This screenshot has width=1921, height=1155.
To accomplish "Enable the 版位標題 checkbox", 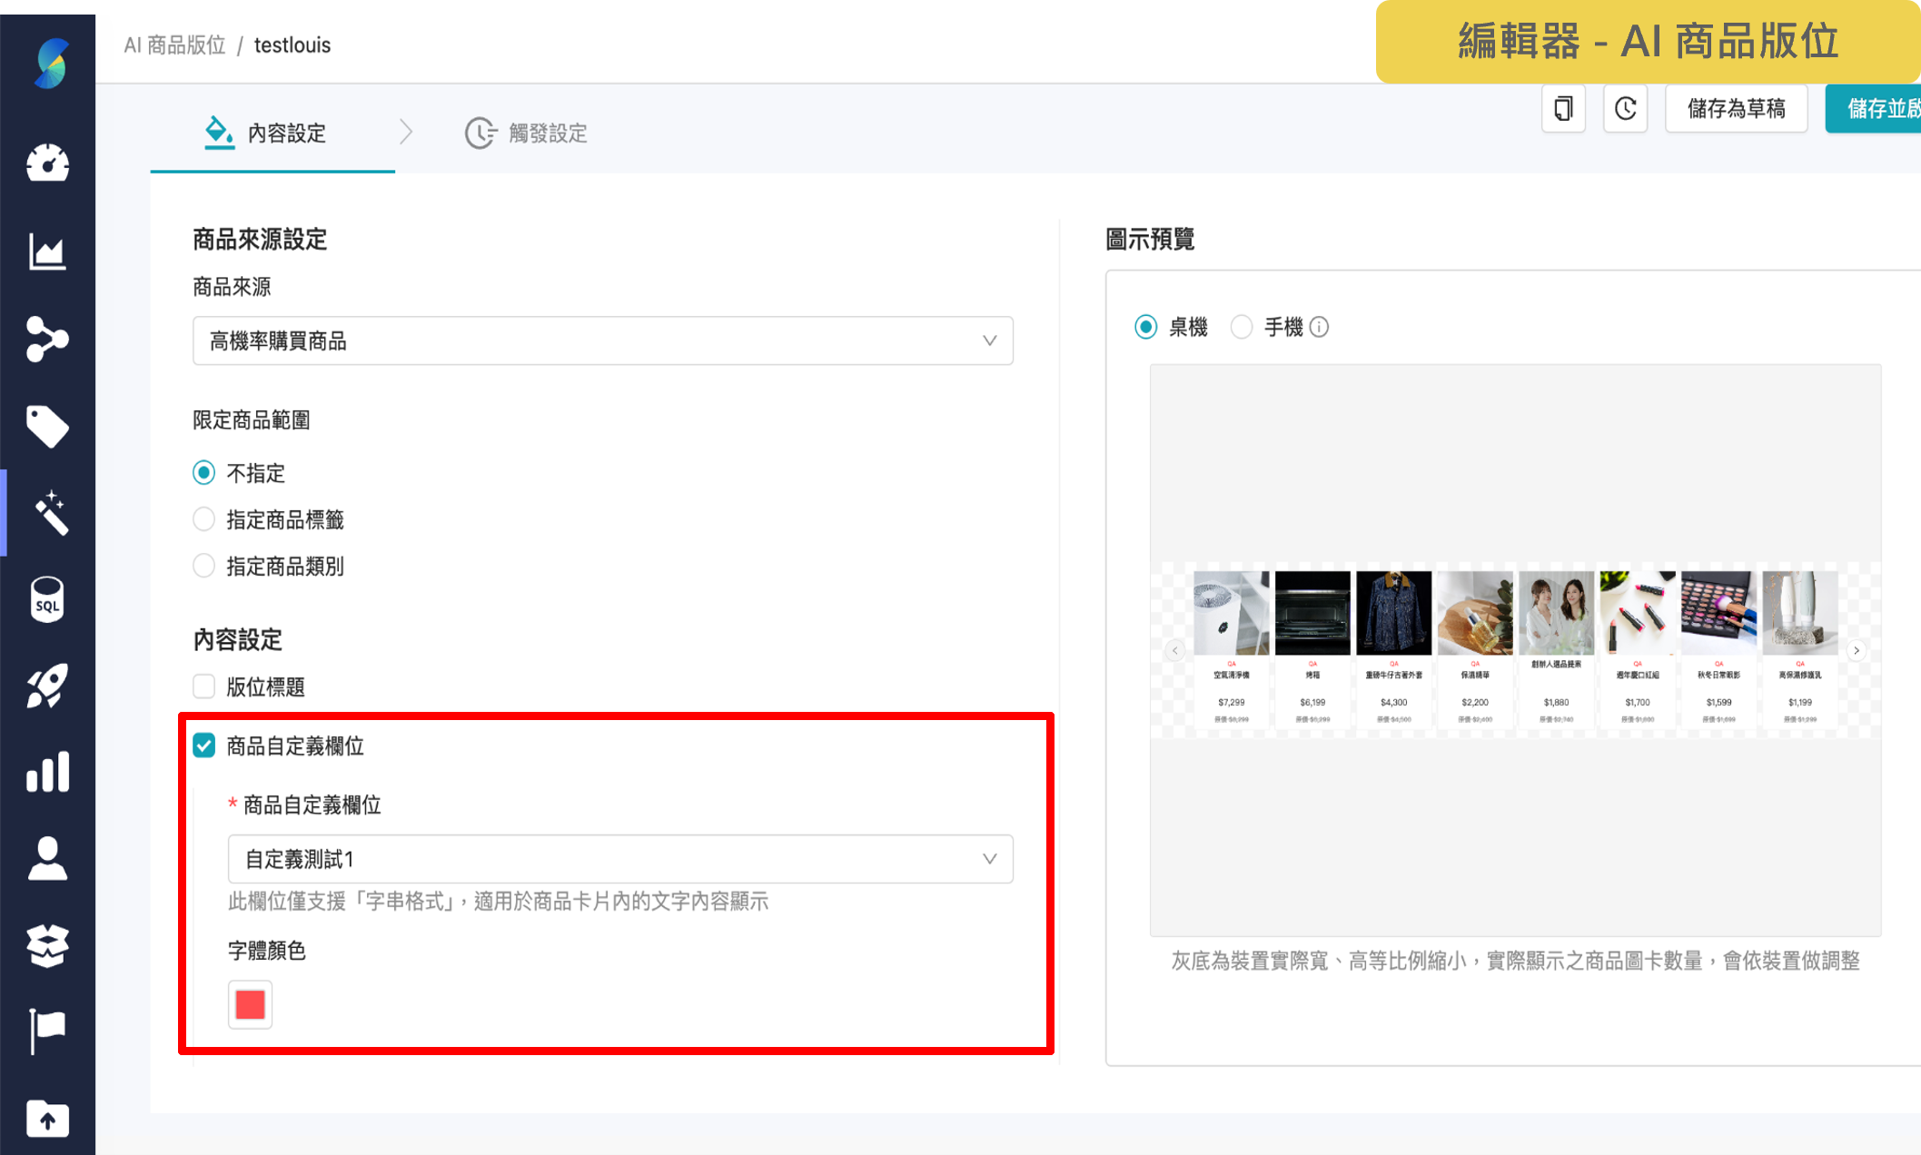I will tap(203, 686).
